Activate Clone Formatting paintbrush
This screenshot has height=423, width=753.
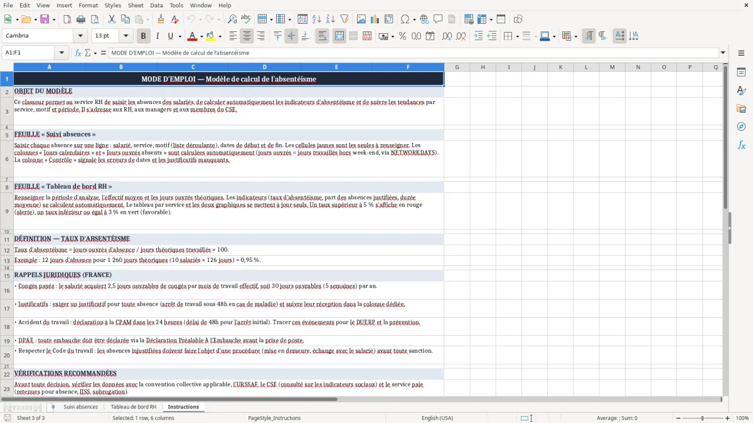161,19
